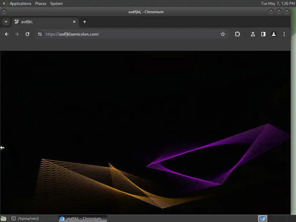This screenshot has width=296, height=222.
Task: View site information for asdfjklsemicolon.com
Action: (40, 34)
